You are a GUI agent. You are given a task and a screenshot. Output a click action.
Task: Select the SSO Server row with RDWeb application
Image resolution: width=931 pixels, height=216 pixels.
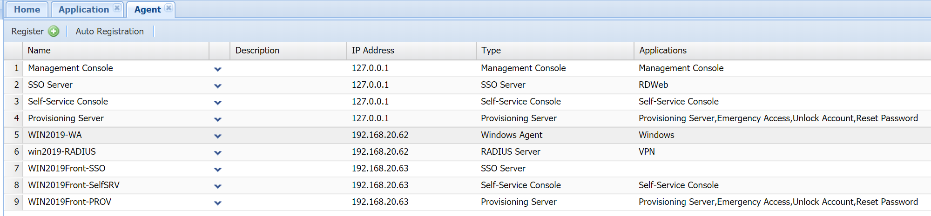[x=50, y=85]
